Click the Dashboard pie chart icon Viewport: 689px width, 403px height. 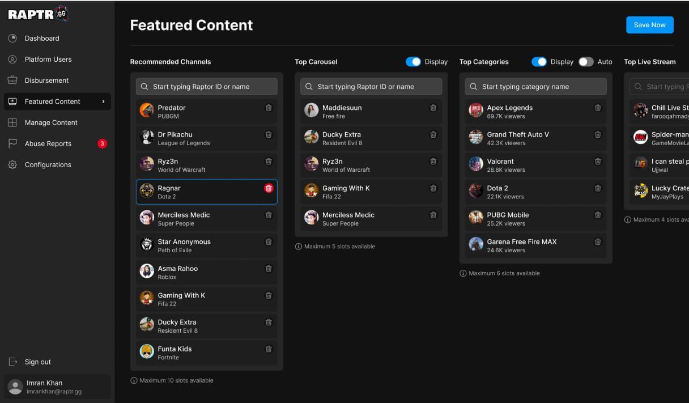tap(12, 38)
